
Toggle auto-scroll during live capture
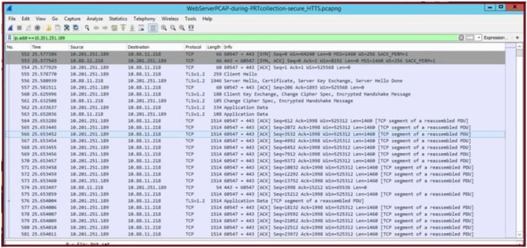click(141, 28)
